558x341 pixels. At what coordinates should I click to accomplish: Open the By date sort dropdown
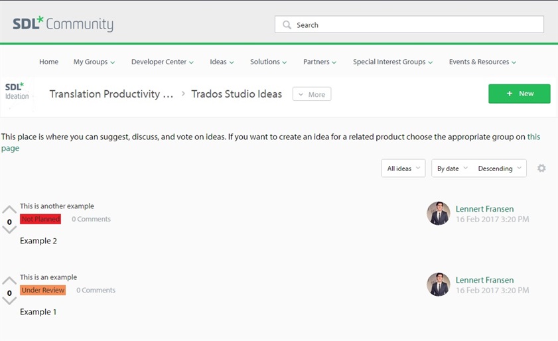[x=453, y=168]
